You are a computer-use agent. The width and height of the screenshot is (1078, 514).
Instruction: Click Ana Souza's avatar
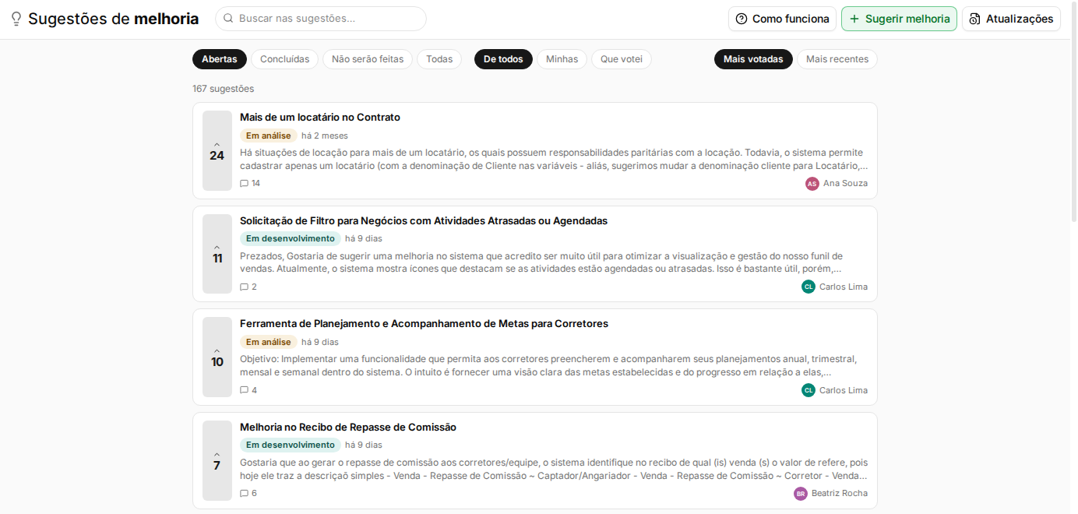[x=812, y=184]
